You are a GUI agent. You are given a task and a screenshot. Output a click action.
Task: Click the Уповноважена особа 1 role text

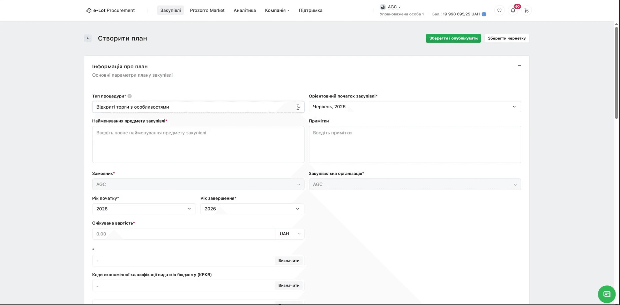(x=402, y=14)
